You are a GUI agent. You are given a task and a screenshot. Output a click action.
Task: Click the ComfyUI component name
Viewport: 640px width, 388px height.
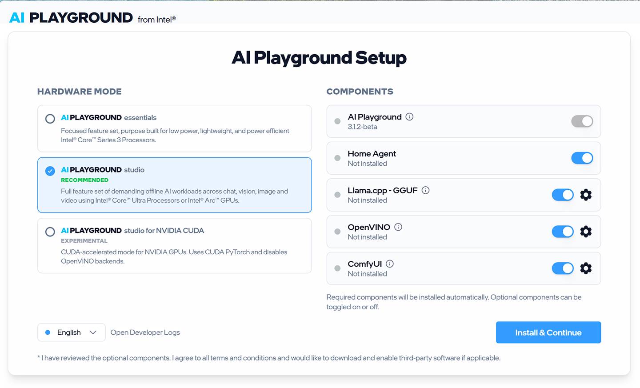(365, 264)
